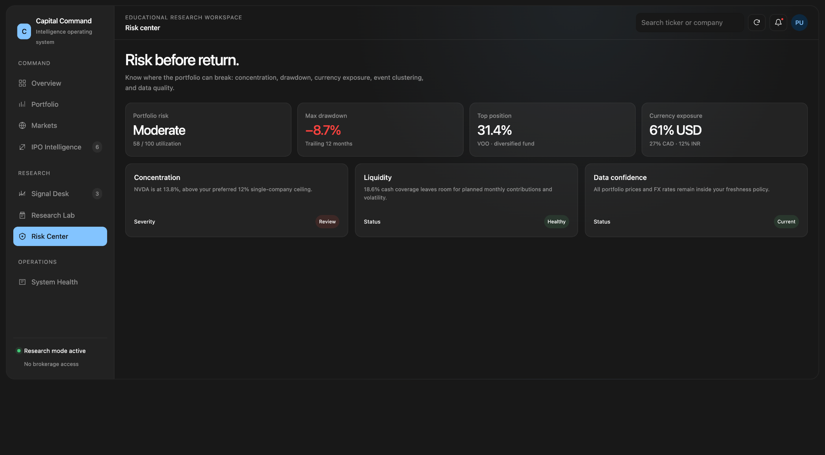Screen dimensions: 825x455
Task: Click the IPO Intelligence arrow icon
Action: 22,147
